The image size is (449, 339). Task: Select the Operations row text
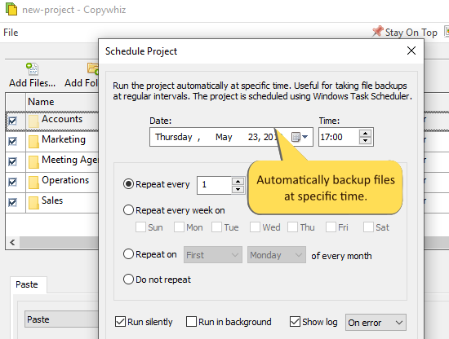[x=65, y=180]
